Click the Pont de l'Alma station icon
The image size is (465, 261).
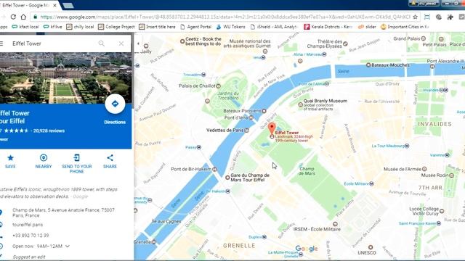pos(326,84)
